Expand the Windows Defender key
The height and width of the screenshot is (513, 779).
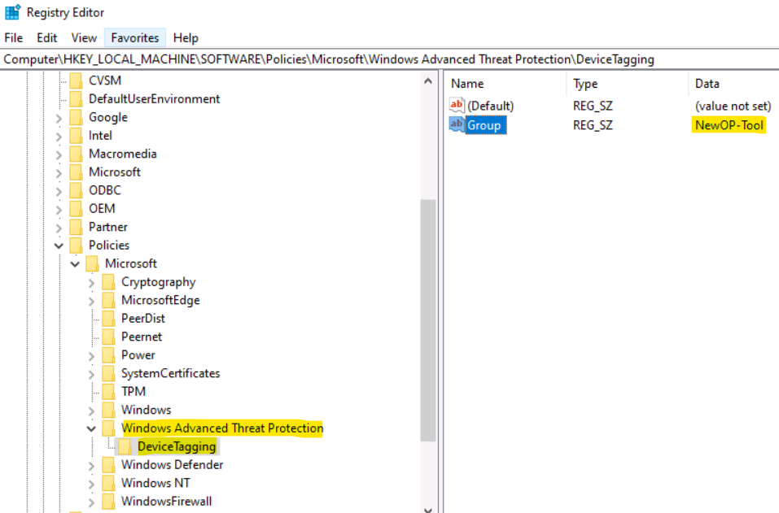click(91, 466)
